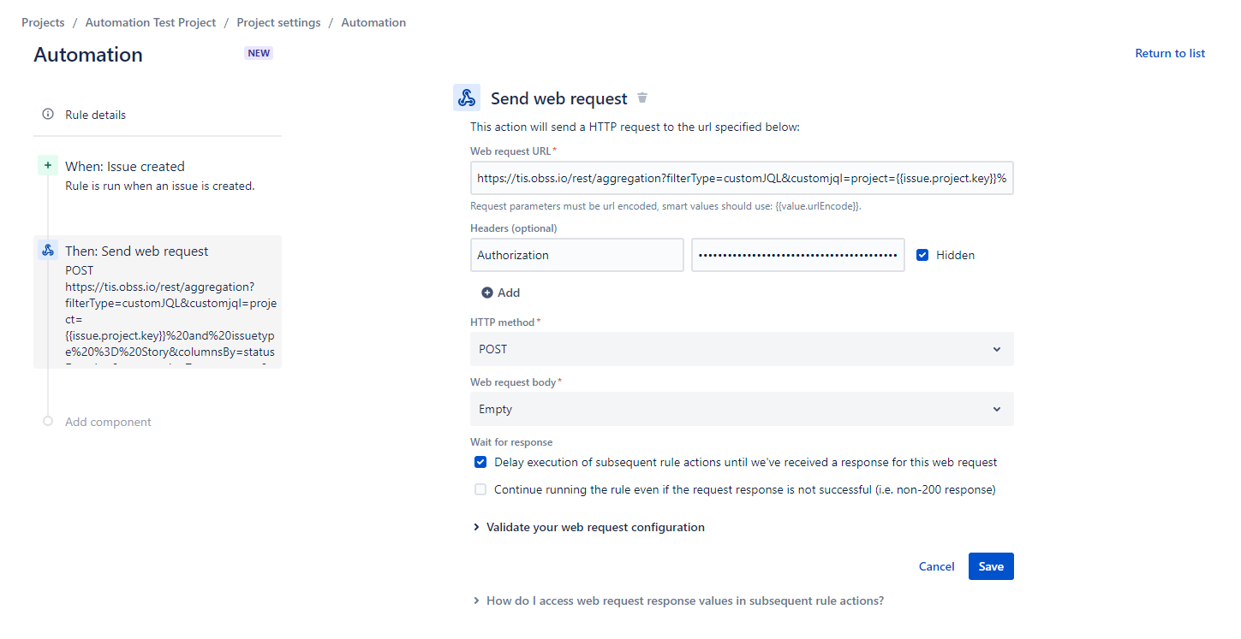Save the web request action
The height and width of the screenshot is (639, 1241).
pyautogui.click(x=991, y=566)
